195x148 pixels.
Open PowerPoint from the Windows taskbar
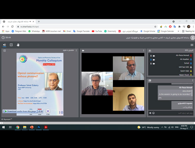point(32,127)
